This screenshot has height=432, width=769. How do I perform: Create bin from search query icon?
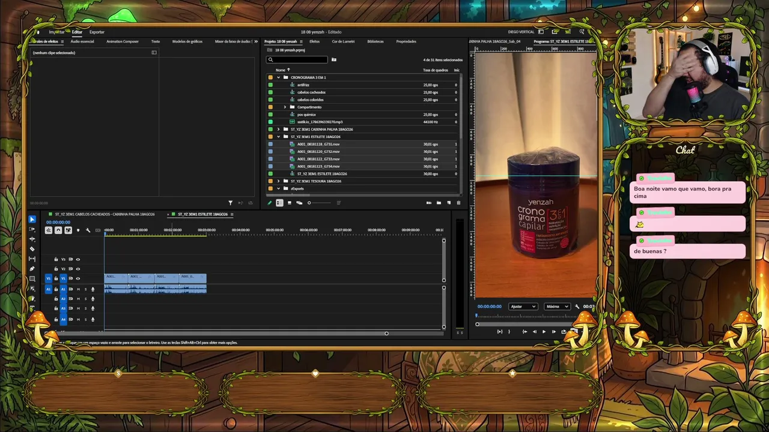click(334, 59)
